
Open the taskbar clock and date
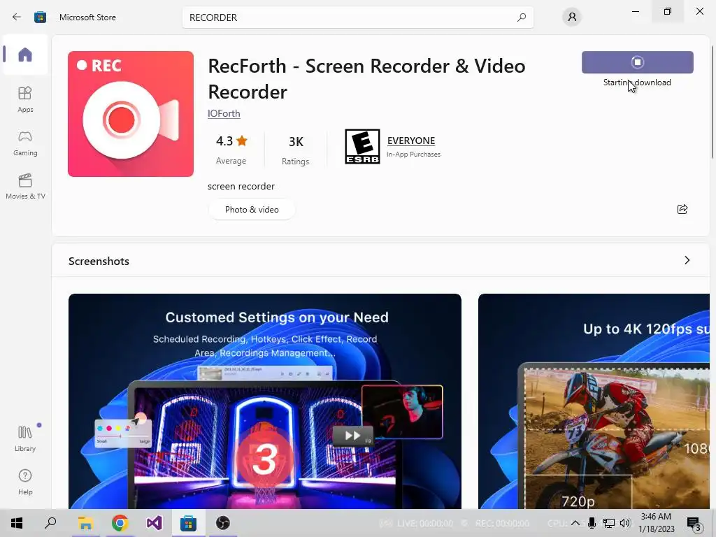656,523
